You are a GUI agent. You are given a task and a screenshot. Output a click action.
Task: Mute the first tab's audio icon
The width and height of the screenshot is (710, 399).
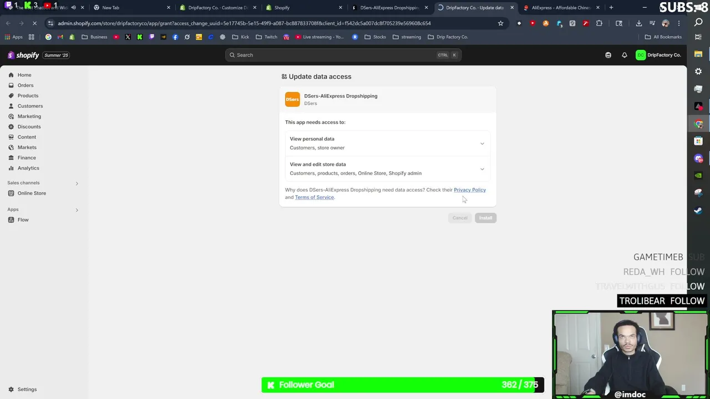click(73, 8)
